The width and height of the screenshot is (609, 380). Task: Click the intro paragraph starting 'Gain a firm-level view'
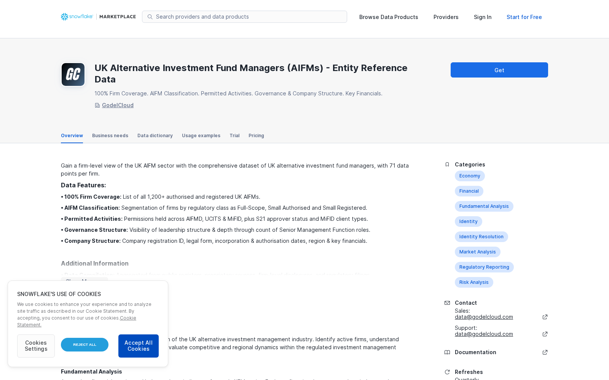pos(235,169)
